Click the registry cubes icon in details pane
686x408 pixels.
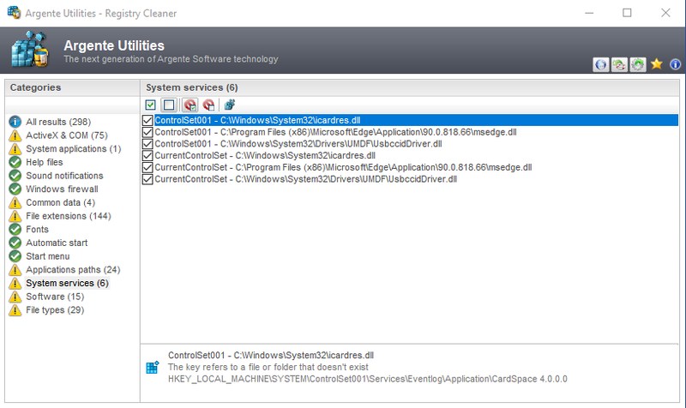click(x=153, y=368)
